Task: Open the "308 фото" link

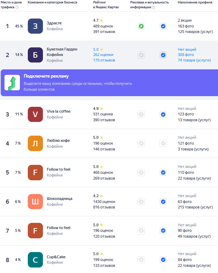Action: click(186, 55)
